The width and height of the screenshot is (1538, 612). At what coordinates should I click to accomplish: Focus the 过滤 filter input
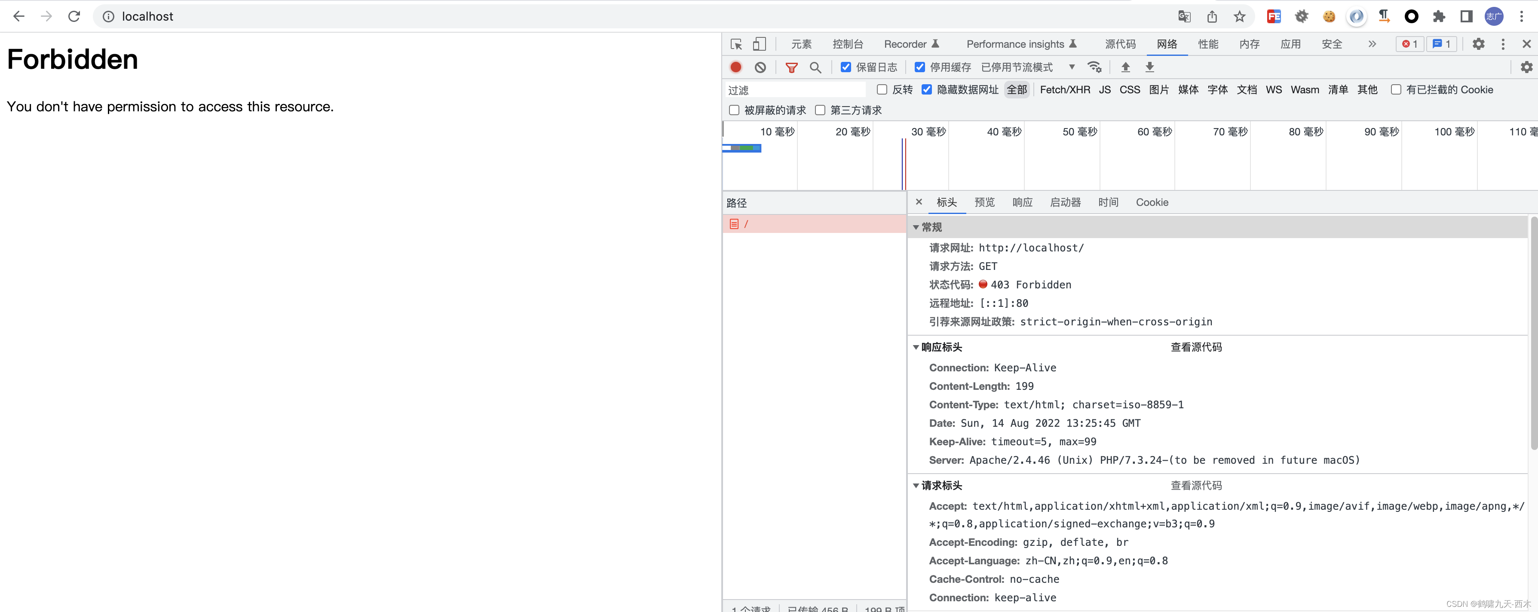click(x=795, y=89)
